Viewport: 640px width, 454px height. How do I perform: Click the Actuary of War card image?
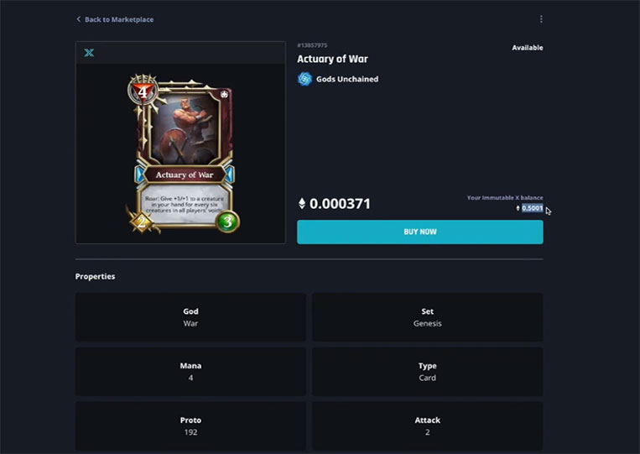pos(184,155)
